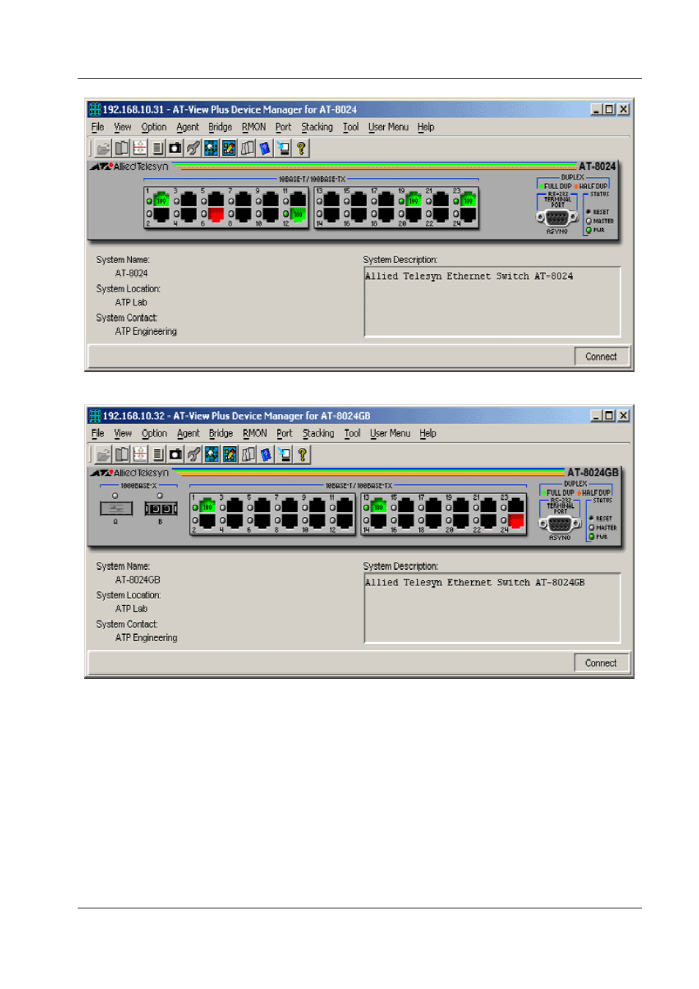Screen dimensions: 699x989
Task: Open User Menu in AT-8024 window
Action: click(x=388, y=127)
